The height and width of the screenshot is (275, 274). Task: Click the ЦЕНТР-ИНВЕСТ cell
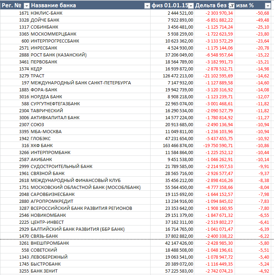pyautogui.click(x=90, y=222)
